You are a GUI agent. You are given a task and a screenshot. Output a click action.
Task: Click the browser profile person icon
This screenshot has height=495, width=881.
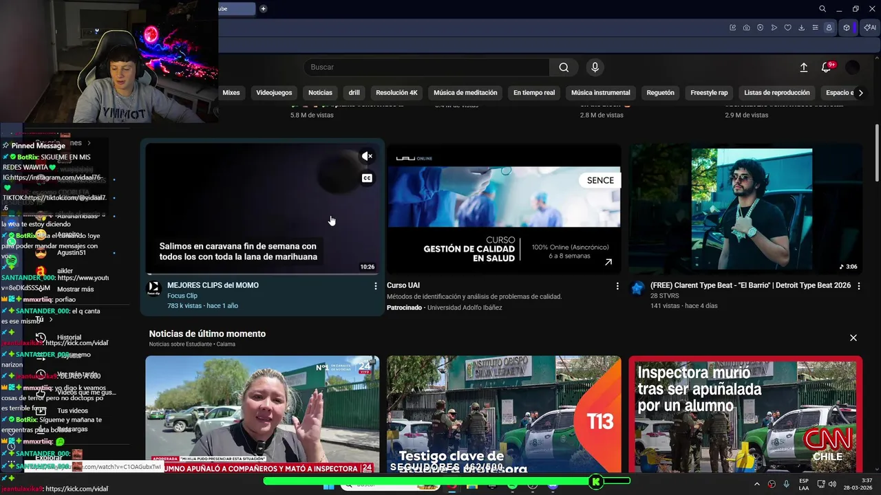point(829,27)
